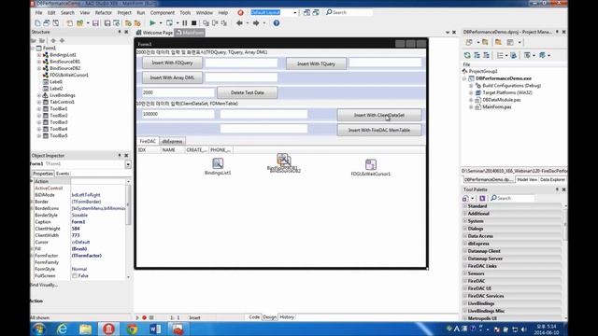The image size is (598, 336).
Task: Switch to the Welcome Page tab
Action: coord(154,33)
